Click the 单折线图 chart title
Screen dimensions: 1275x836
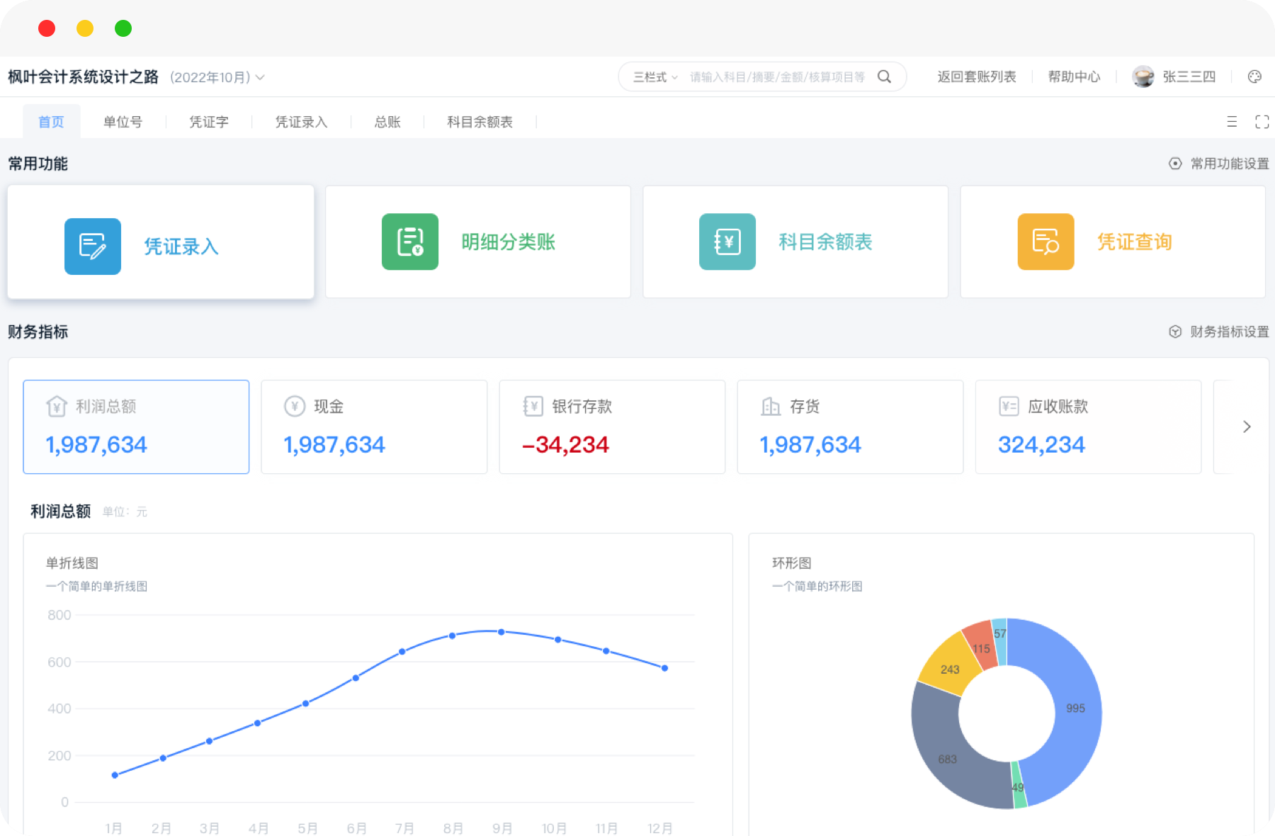pos(72,563)
